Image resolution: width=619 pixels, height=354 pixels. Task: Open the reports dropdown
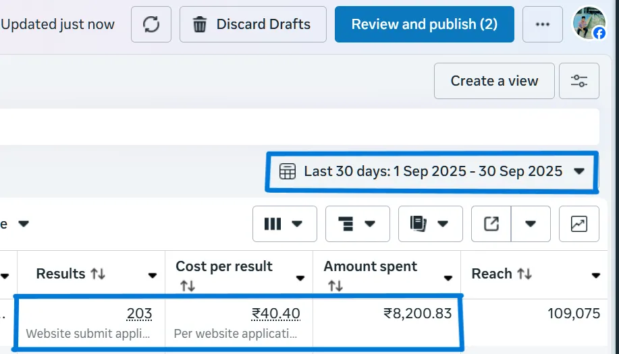tap(430, 224)
